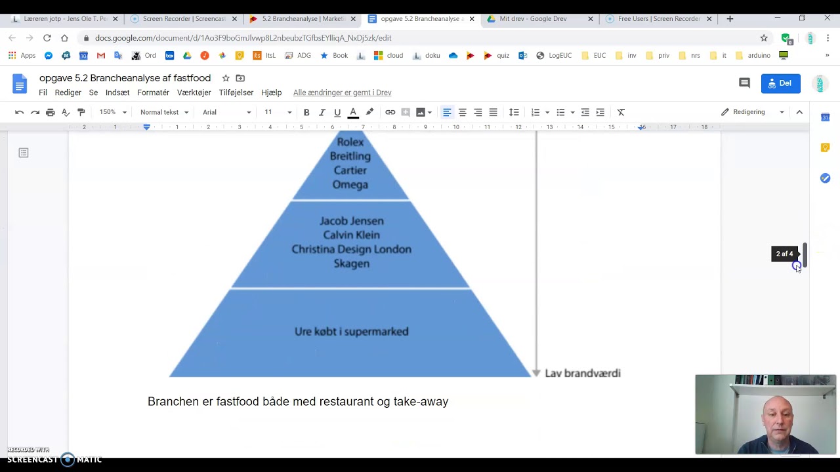Viewport: 840px width, 472px height.
Task: Star the document title
Action: [226, 78]
